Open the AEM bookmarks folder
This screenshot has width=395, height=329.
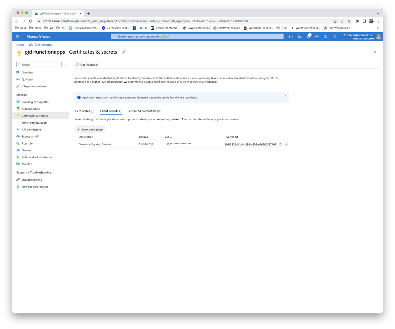click(21, 28)
